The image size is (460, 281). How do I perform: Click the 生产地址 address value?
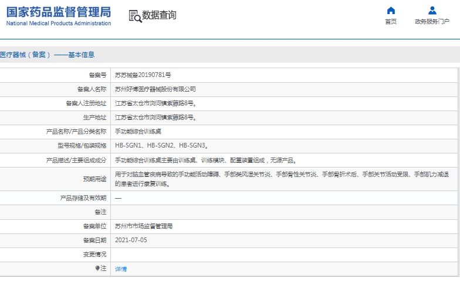coord(156,118)
